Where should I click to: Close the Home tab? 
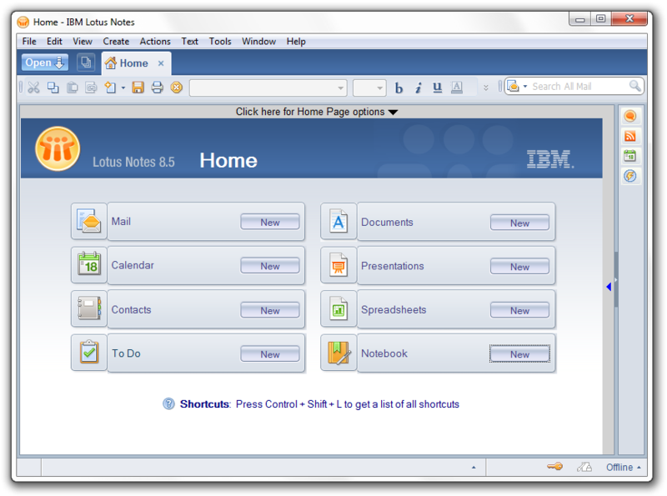pyautogui.click(x=161, y=63)
